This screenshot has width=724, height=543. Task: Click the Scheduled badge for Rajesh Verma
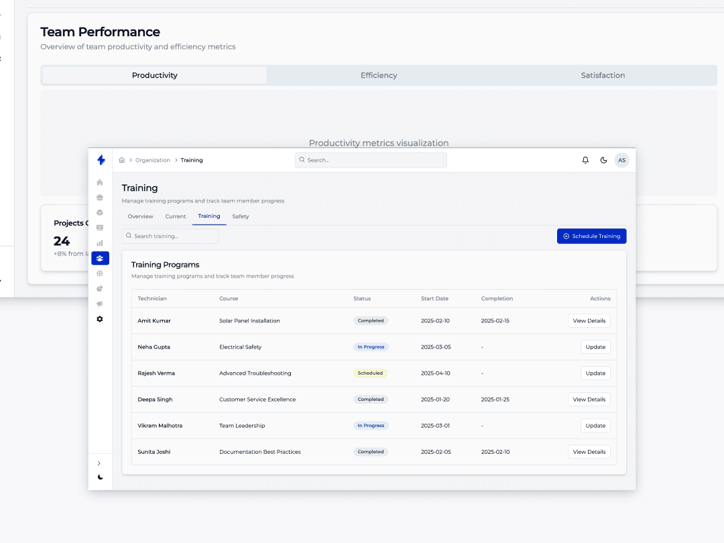click(x=370, y=373)
